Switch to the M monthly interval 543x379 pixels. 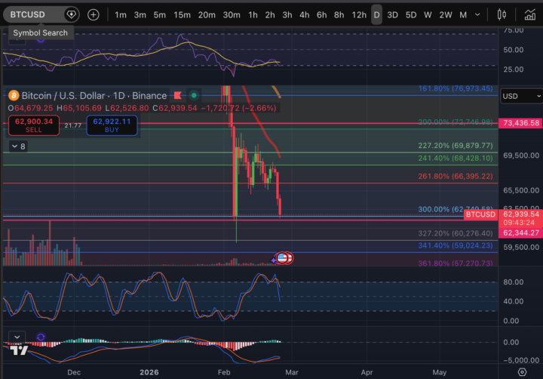(x=463, y=15)
